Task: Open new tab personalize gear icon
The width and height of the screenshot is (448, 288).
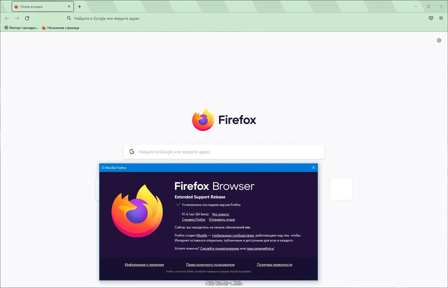Action: [x=439, y=40]
